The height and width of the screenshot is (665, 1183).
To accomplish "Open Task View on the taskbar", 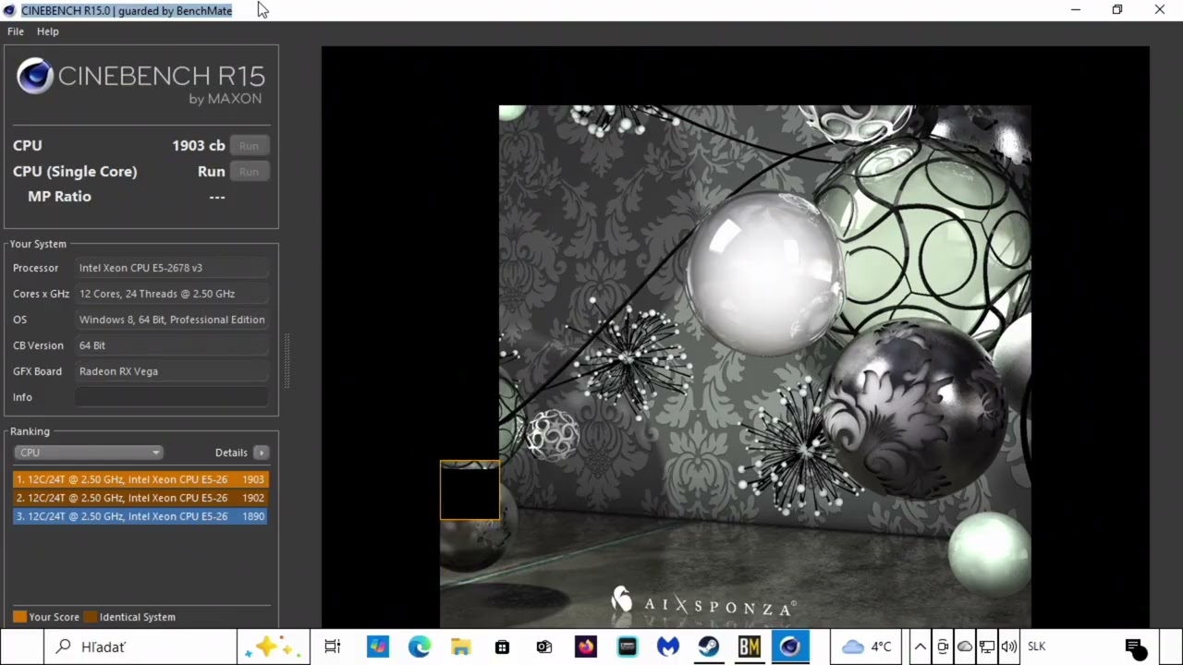I will coord(333,647).
